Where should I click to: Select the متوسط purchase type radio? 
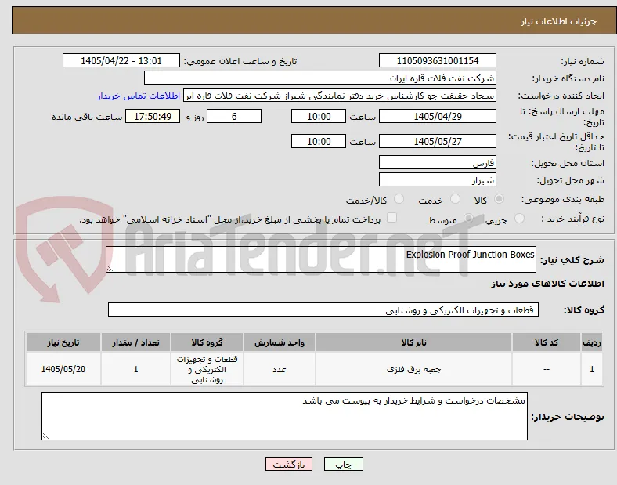point(468,219)
